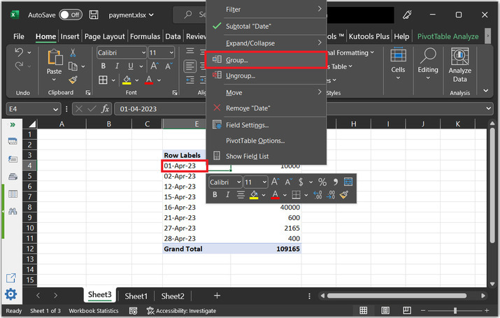Image resolution: width=500 pixels, height=318 pixels.
Task: Open the Cells dropdown in ribbon
Action: point(398,64)
